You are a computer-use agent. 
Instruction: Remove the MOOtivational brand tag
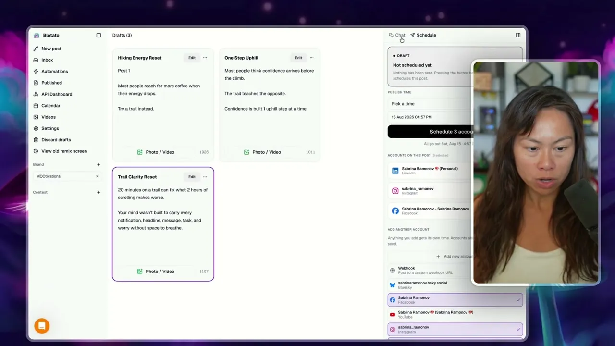click(x=97, y=176)
